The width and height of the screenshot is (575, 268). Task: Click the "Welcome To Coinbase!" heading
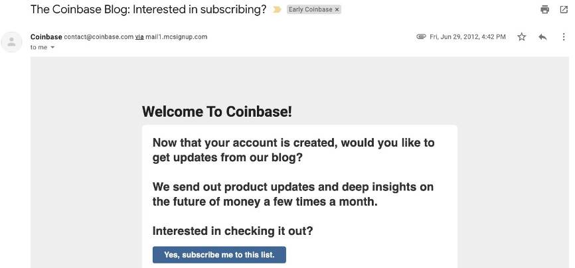[216, 111]
